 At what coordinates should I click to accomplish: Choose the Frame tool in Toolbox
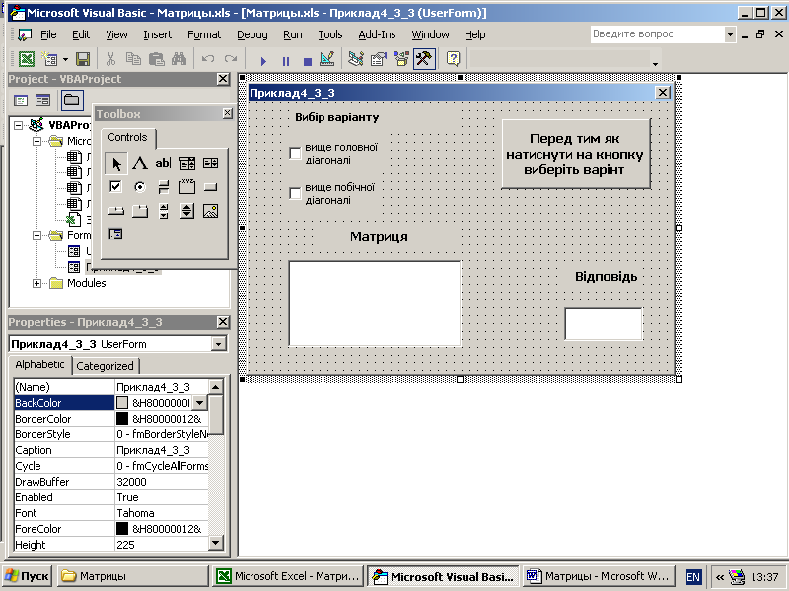coord(187,187)
